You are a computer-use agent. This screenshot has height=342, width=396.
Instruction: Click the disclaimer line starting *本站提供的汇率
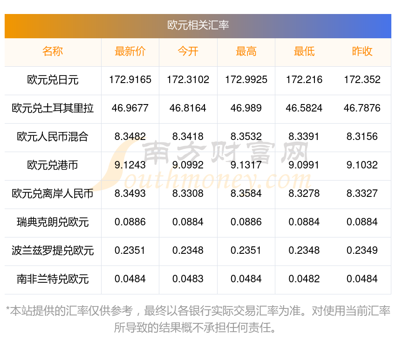[198, 311]
